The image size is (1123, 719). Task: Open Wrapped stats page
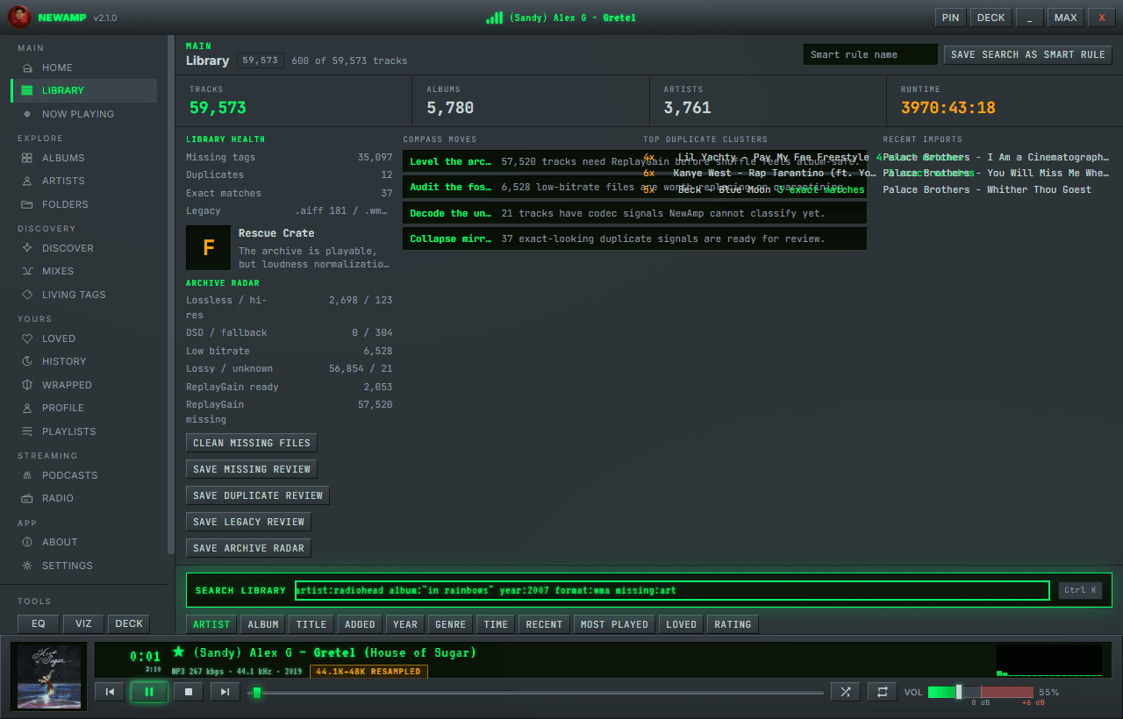click(84, 385)
